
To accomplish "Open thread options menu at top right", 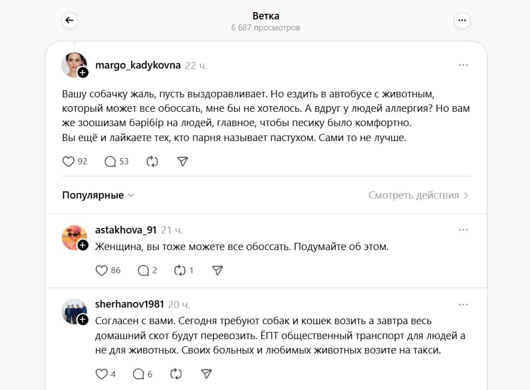I will point(462,20).
